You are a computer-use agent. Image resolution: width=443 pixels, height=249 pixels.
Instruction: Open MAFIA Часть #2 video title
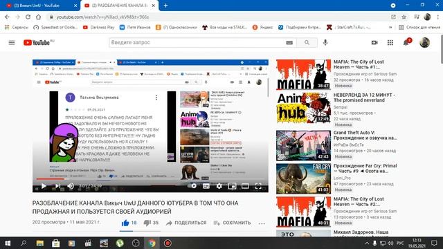pyautogui.click(x=359, y=201)
